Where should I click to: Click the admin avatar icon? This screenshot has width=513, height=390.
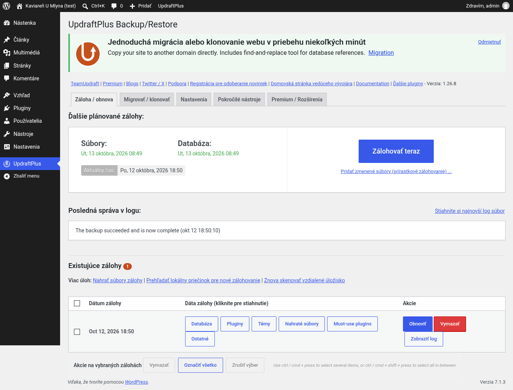tap(506, 6)
